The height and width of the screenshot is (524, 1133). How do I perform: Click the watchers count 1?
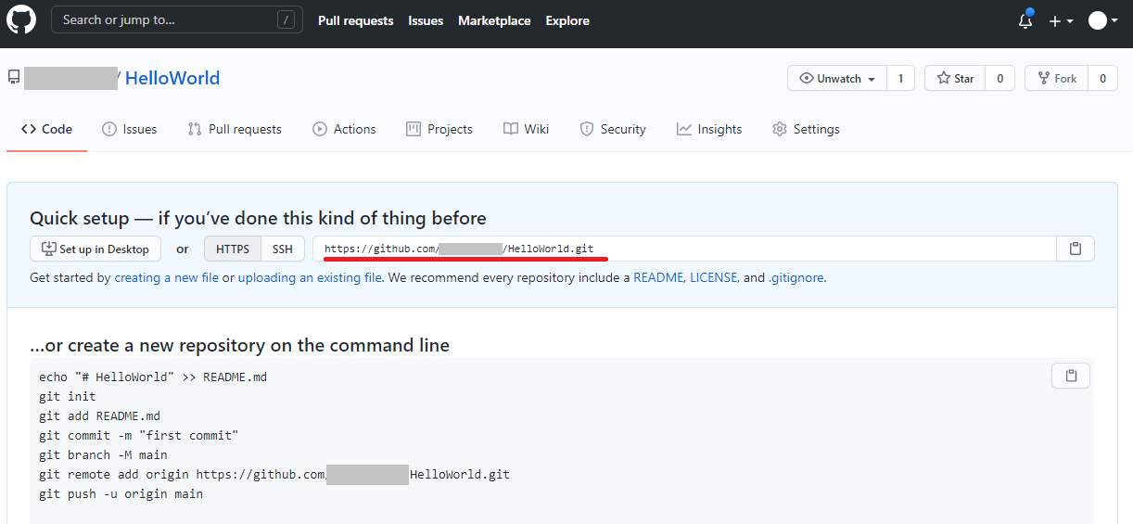(900, 79)
